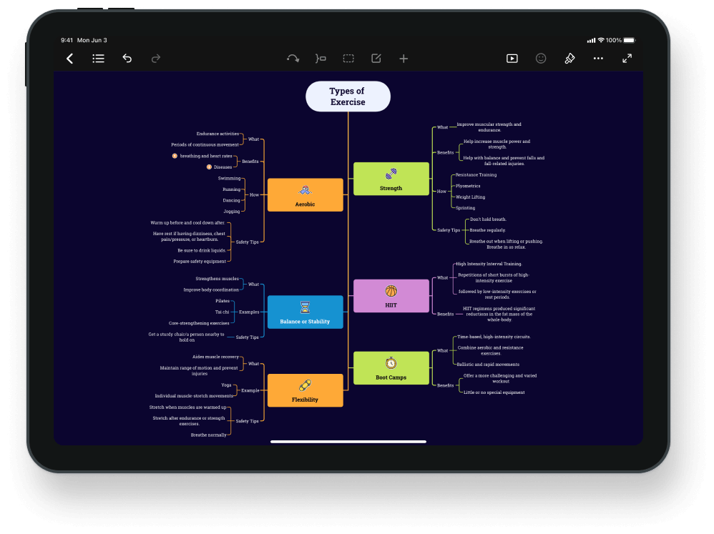Enter full screen with expand arrows

[627, 59]
